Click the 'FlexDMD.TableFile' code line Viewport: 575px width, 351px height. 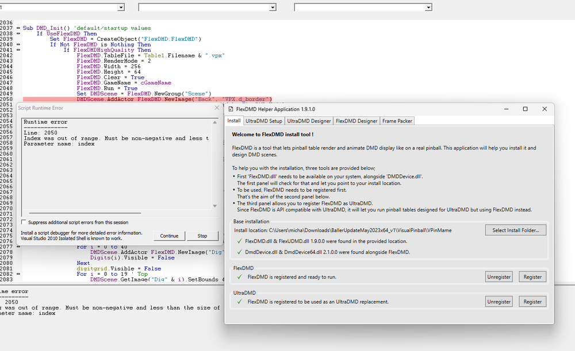click(x=151, y=55)
